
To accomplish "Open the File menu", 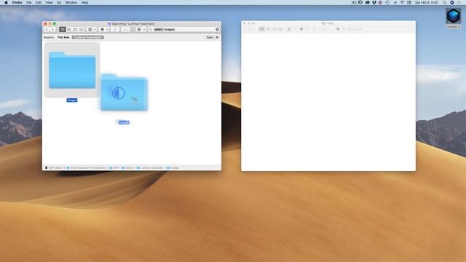I will tap(29, 2).
